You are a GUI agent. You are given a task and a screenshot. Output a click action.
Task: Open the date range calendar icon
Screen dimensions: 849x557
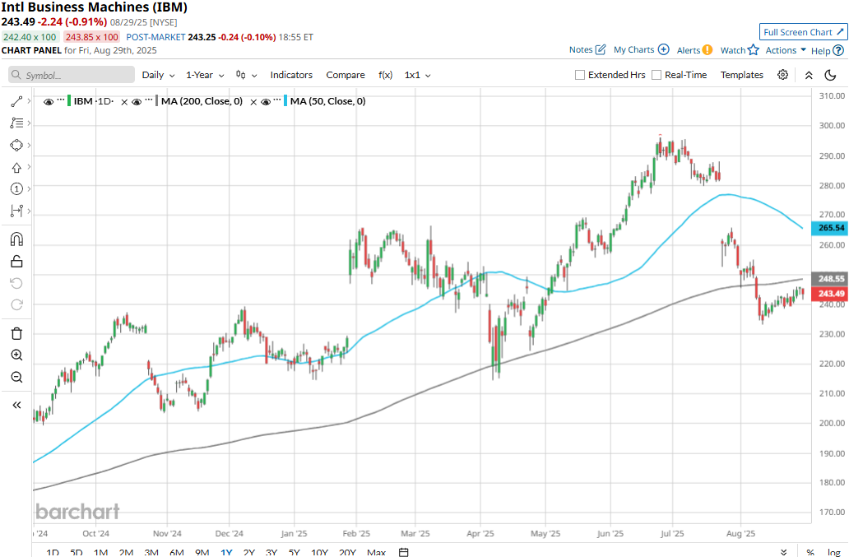point(403,552)
